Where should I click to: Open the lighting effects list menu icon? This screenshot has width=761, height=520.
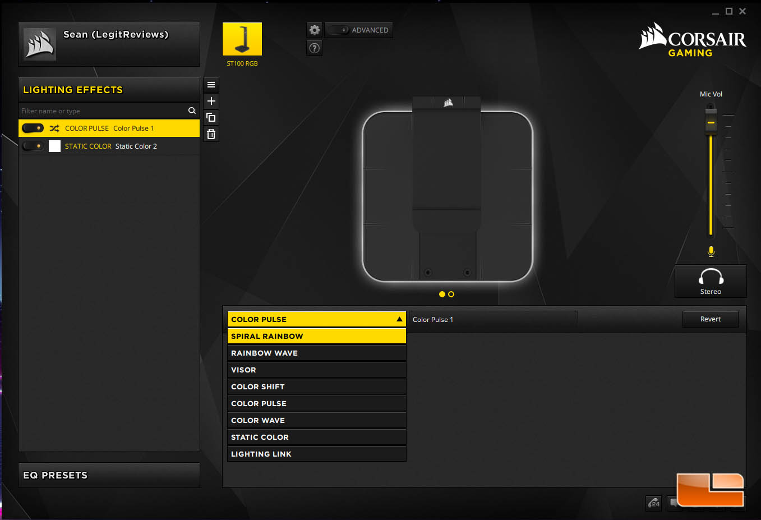pos(211,85)
